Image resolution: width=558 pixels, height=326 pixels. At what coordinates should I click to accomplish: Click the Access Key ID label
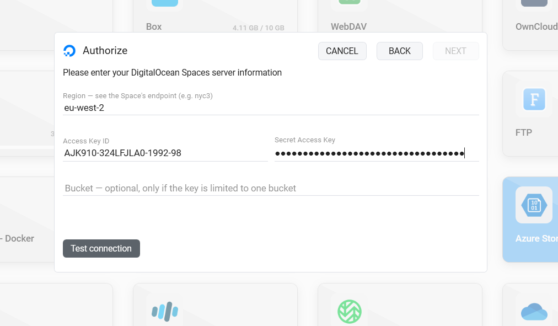(x=86, y=141)
